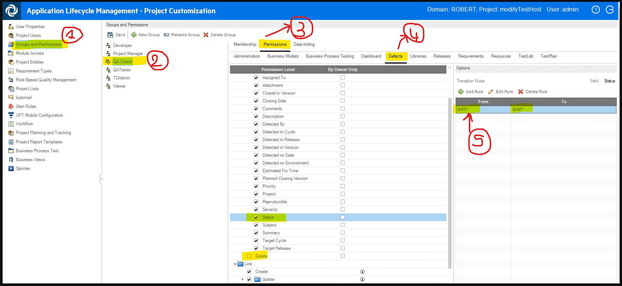Click the Delete Rule red X icon
The height and width of the screenshot is (286, 622).
521,92
